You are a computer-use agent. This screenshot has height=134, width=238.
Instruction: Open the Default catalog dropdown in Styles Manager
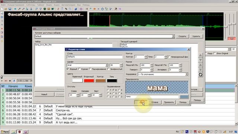click(x=173, y=36)
